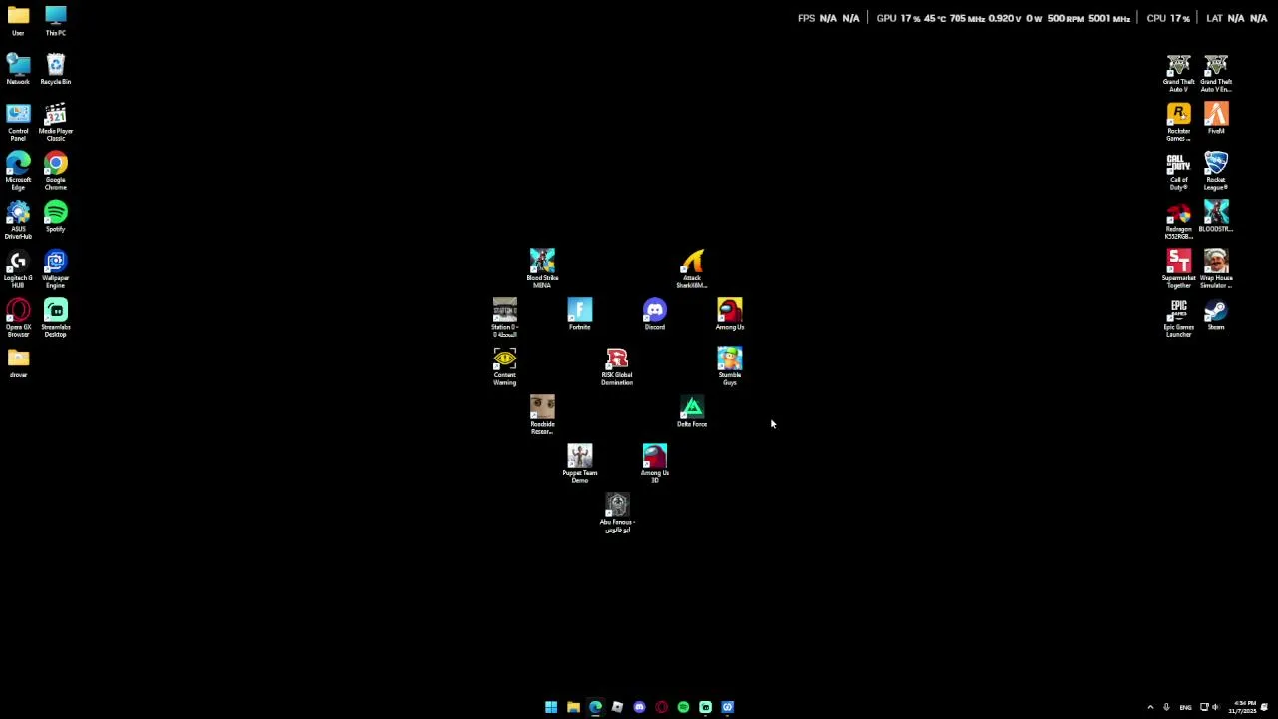Select the Wallpaper Engine shortcut

56,269
